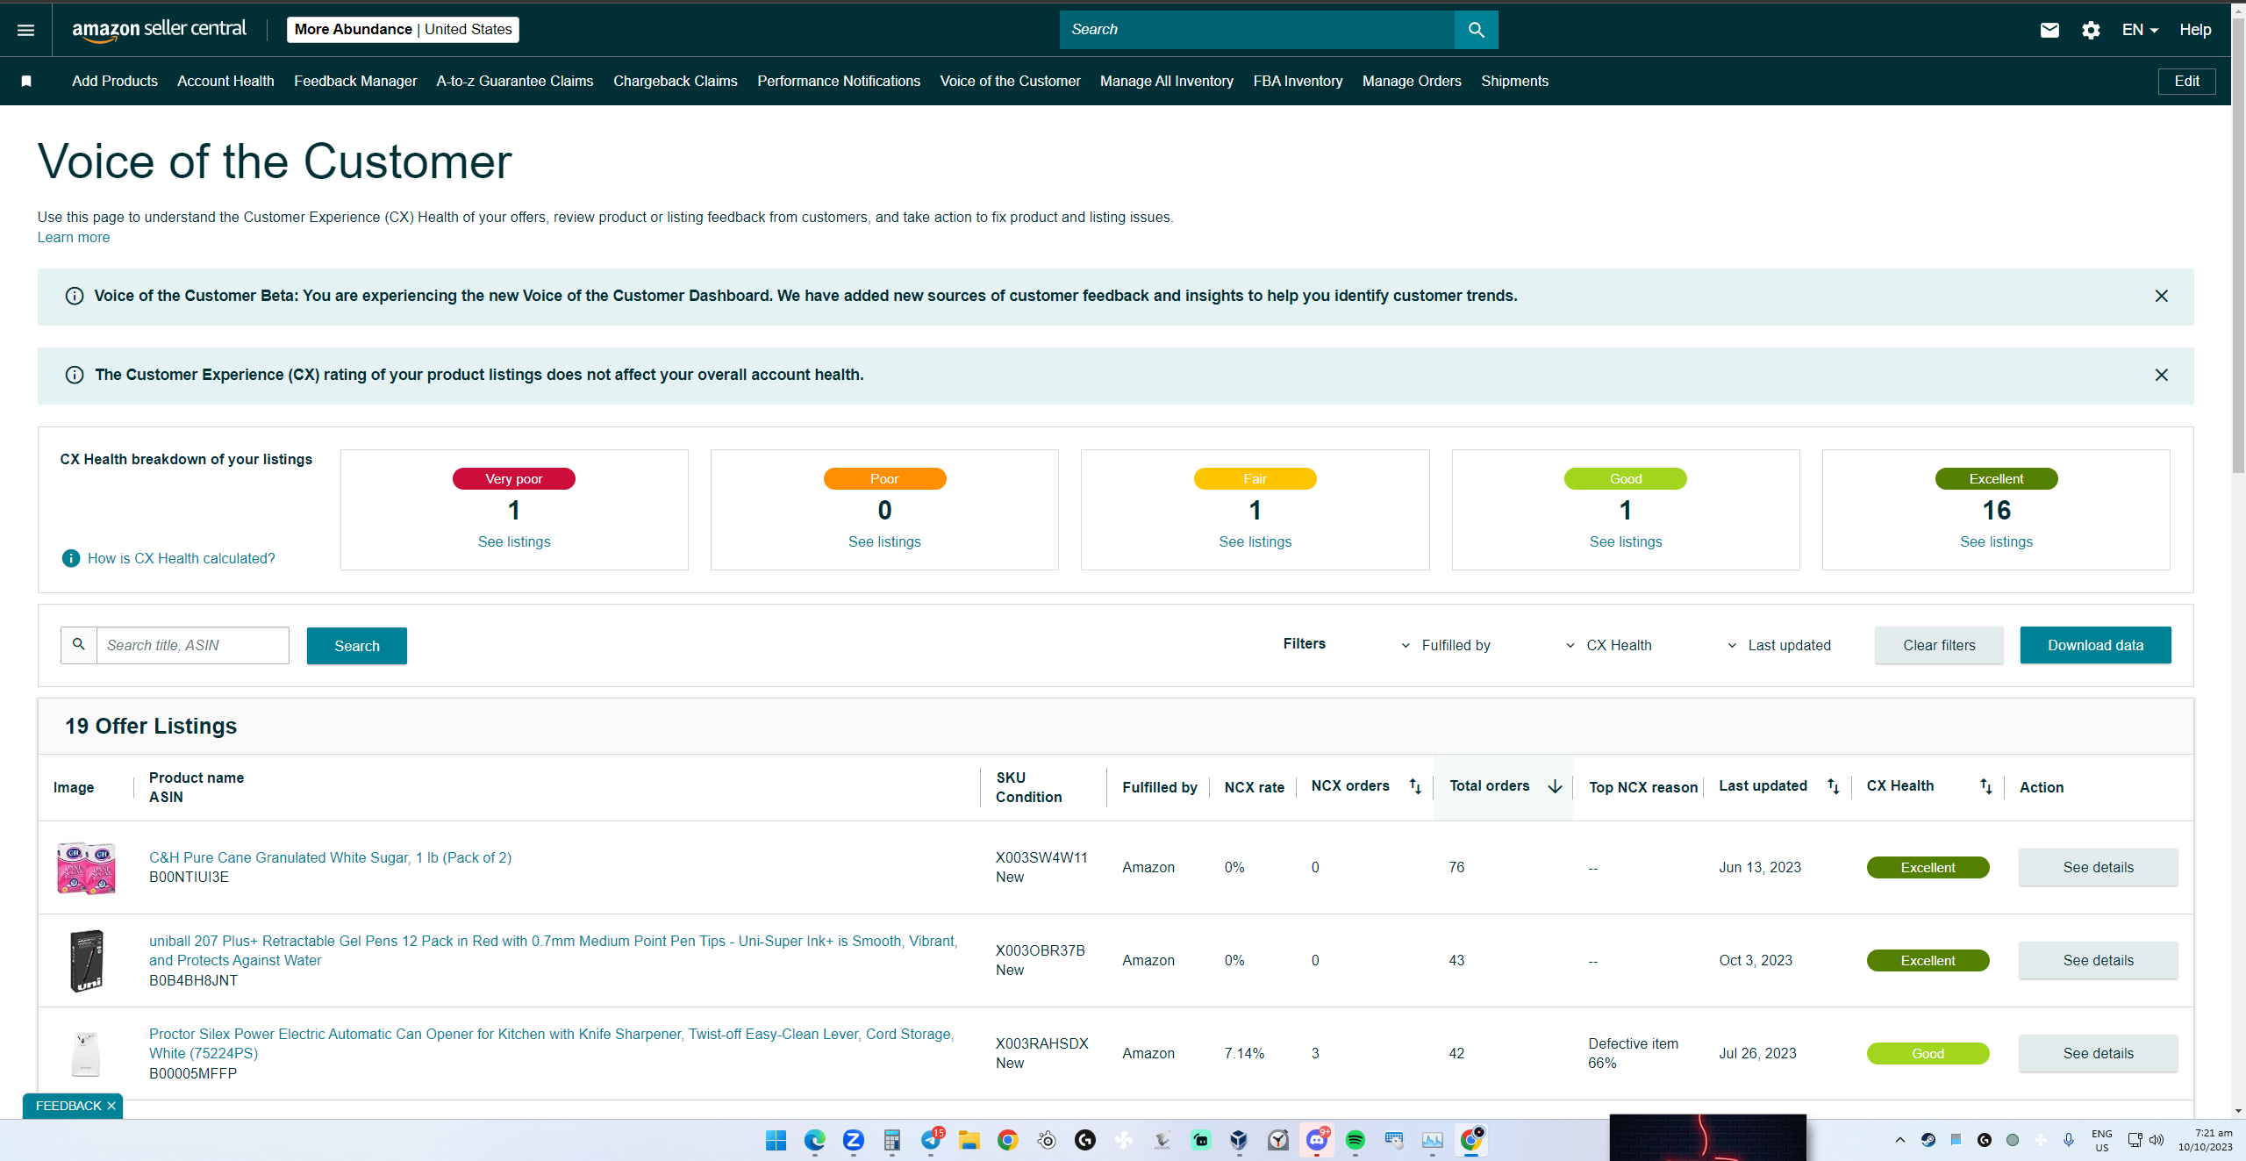Click the Clear filters button
The image size is (2246, 1161).
tap(1939, 645)
